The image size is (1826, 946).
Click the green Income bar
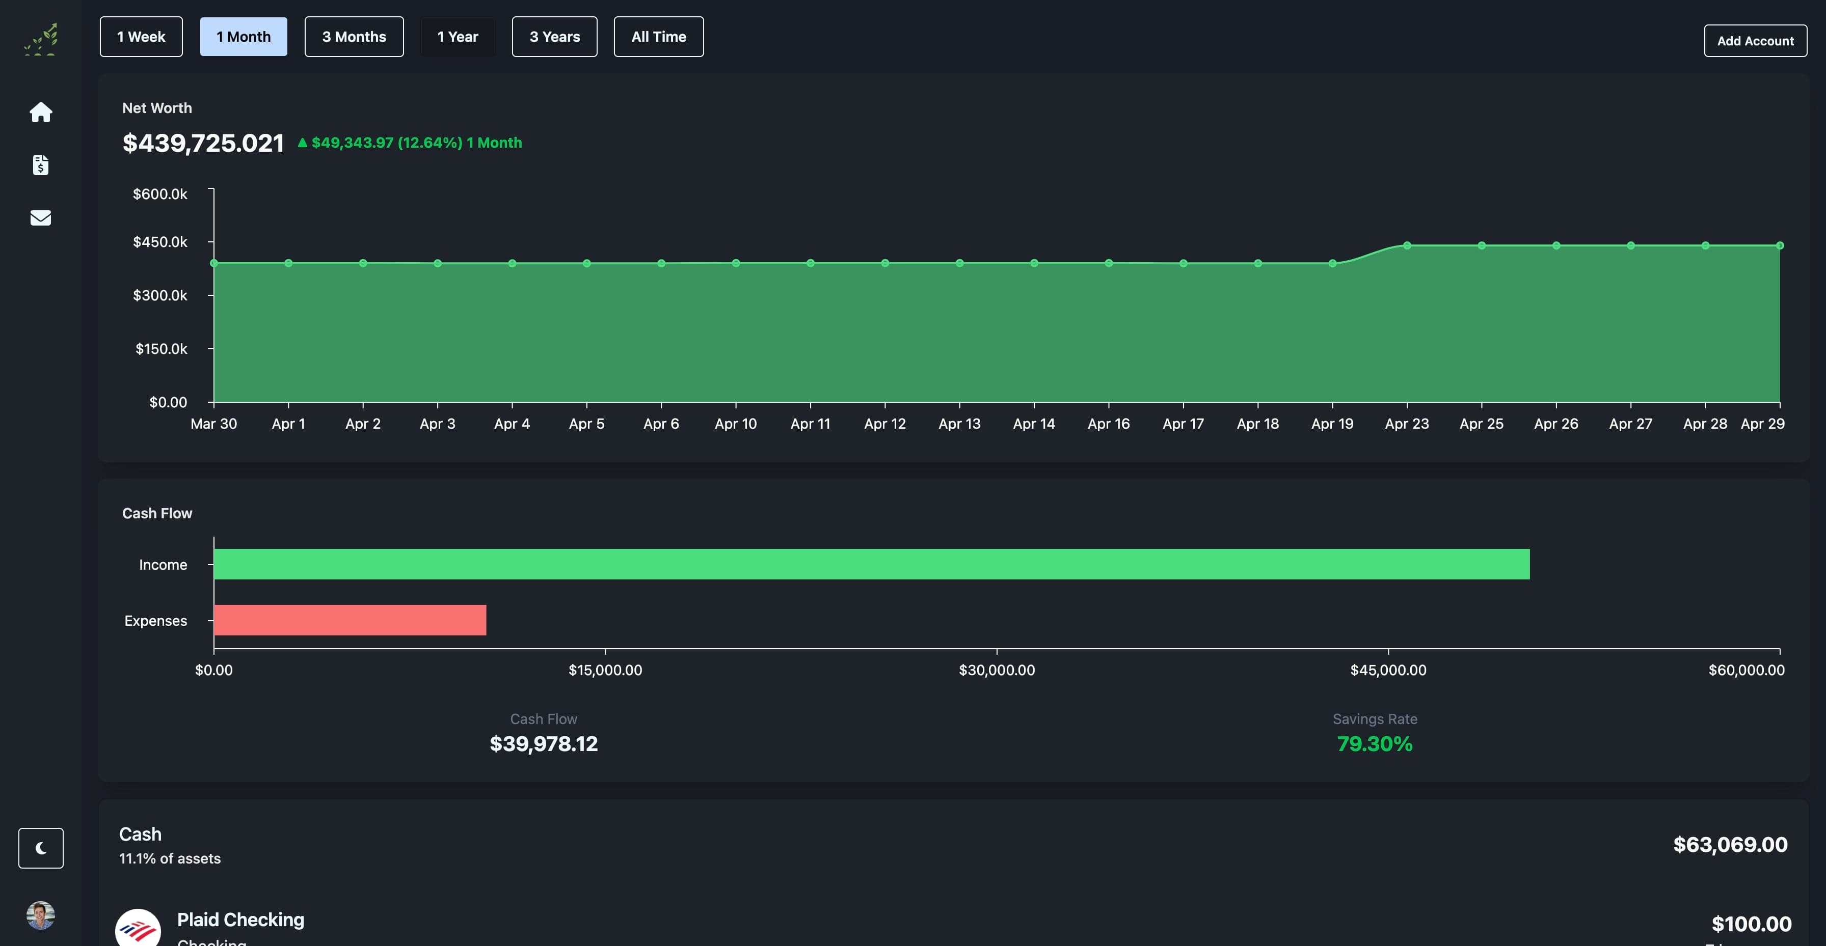pos(871,564)
